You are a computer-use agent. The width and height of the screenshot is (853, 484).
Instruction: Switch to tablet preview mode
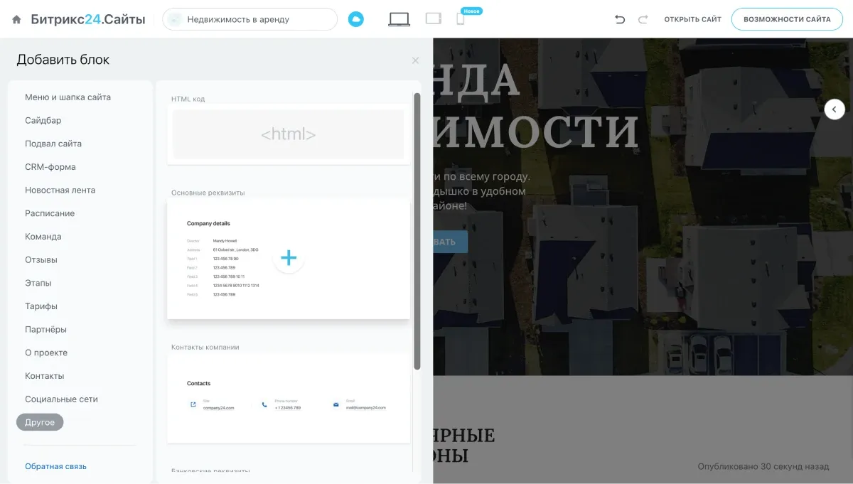[434, 18]
